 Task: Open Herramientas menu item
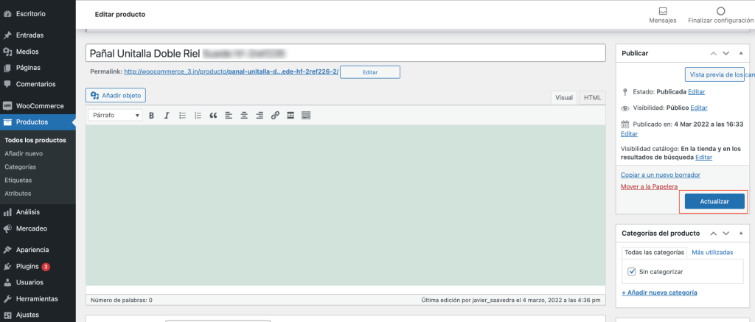[38, 299]
